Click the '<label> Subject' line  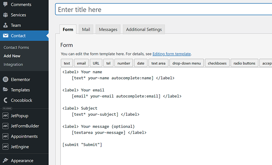tap(80, 108)
